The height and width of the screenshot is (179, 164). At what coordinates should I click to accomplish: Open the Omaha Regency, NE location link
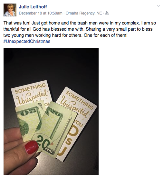(84, 13)
